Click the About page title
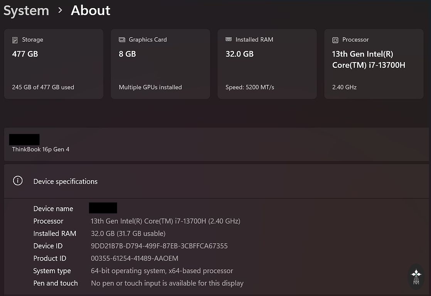The image size is (431, 296). [x=91, y=11]
